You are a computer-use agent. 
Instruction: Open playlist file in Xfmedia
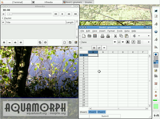tap(70, 43)
